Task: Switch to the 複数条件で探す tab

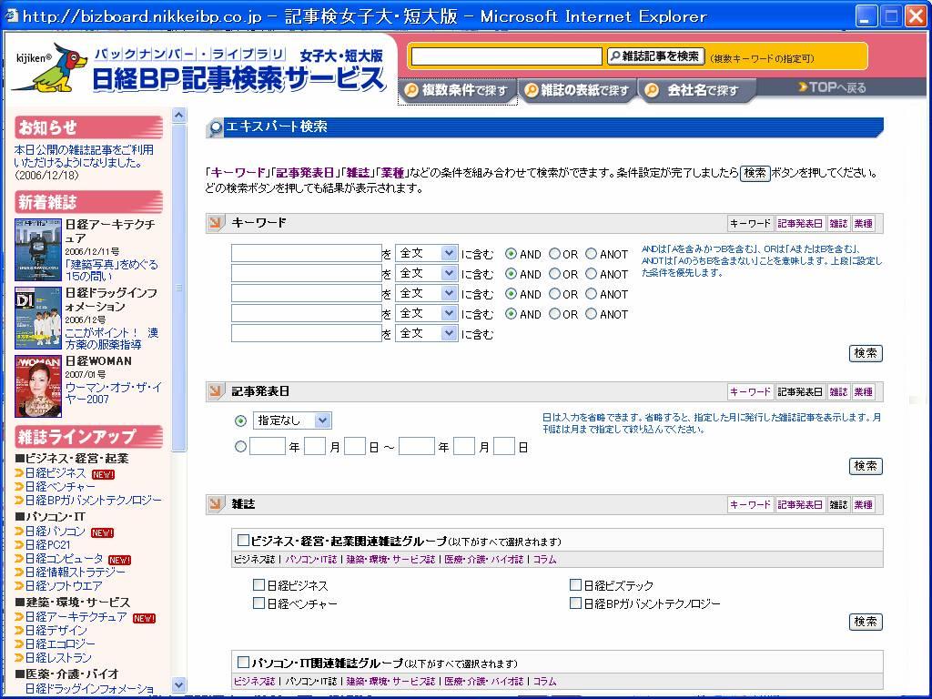Action: tap(457, 91)
